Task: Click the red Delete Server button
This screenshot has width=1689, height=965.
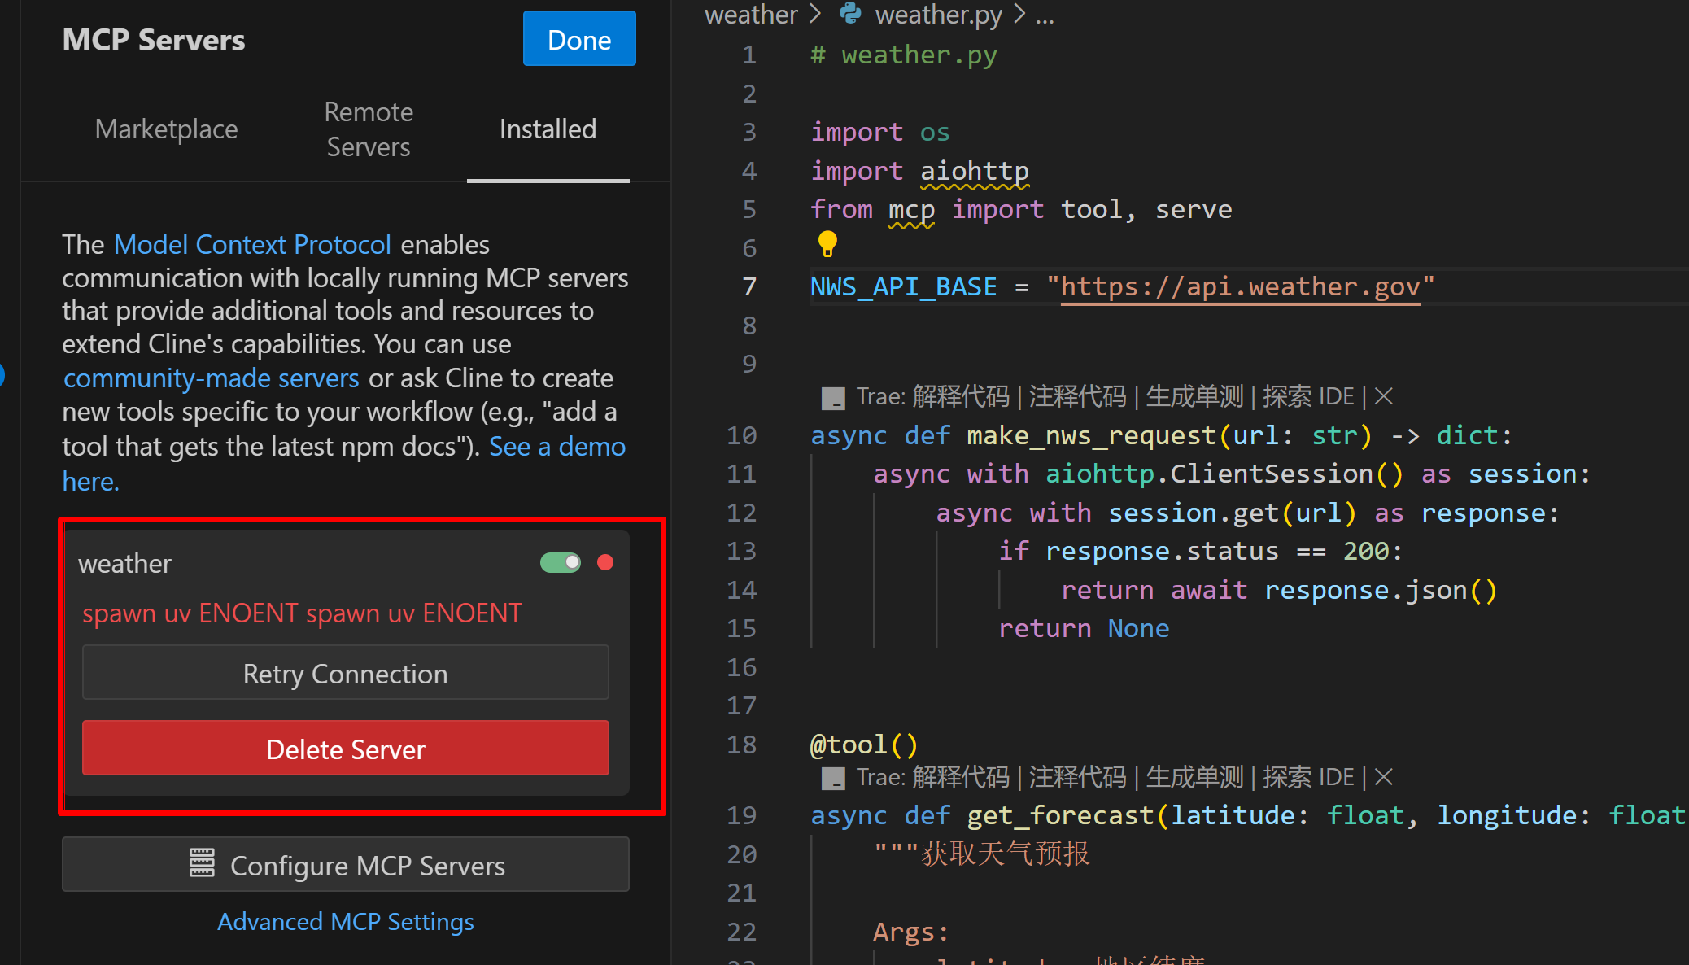Action: (x=345, y=748)
